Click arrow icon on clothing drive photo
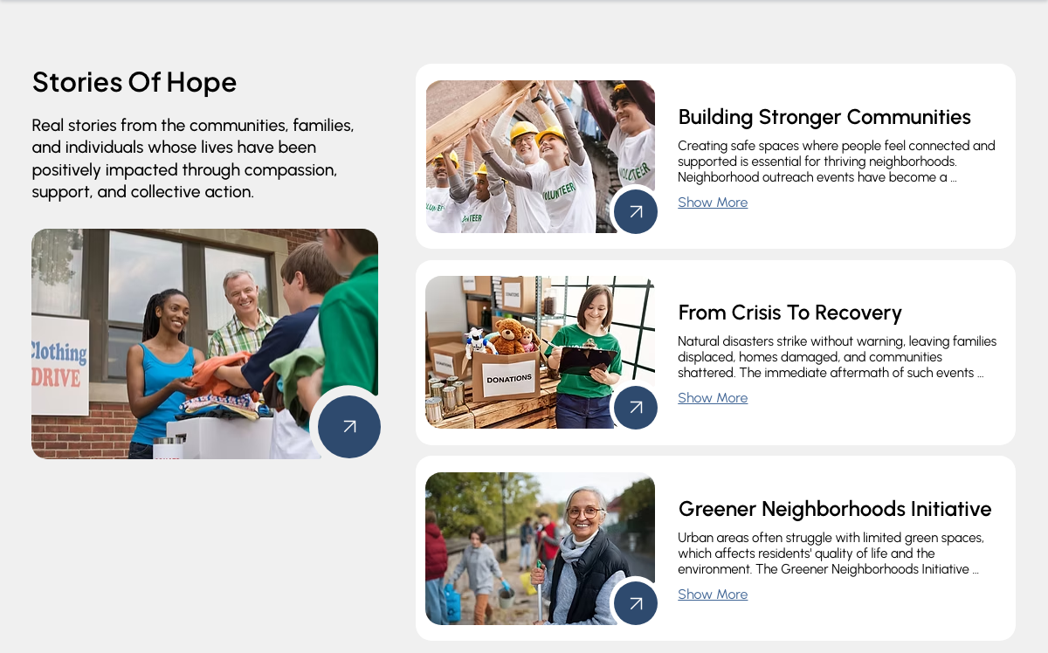 (349, 427)
